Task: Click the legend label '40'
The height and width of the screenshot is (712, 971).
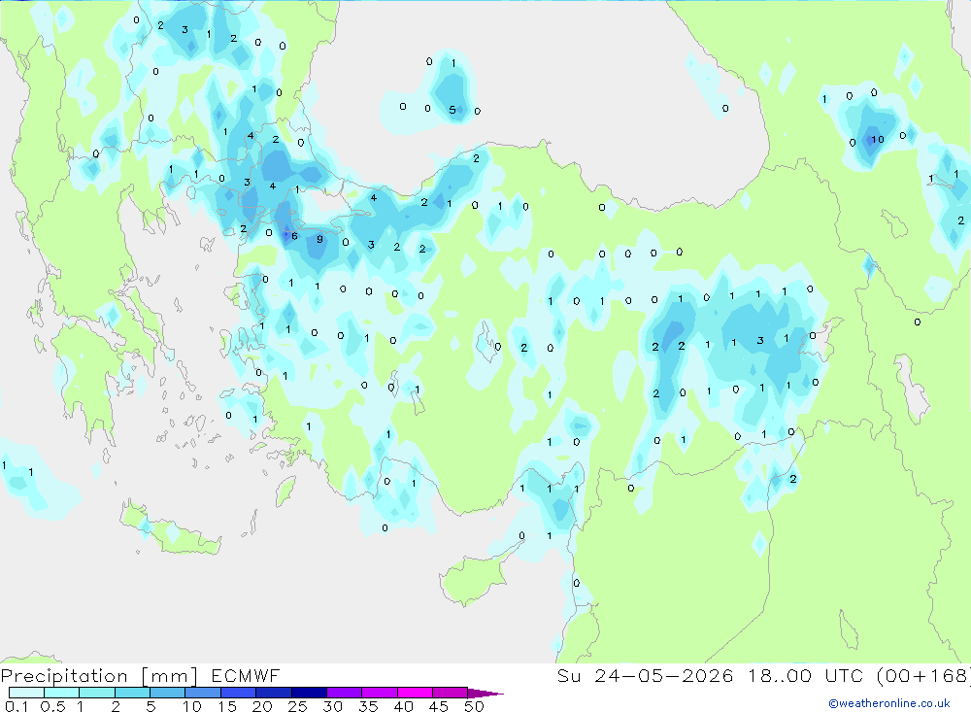Action: click(x=404, y=706)
